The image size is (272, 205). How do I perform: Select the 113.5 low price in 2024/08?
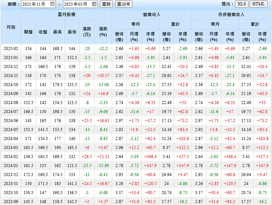pyautogui.click(x=72, y=102)
